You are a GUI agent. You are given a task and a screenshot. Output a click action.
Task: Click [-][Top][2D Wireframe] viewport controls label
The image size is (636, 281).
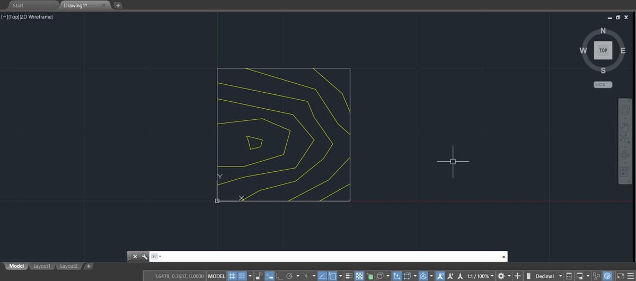pyautogui.click(x=26, y=17)
